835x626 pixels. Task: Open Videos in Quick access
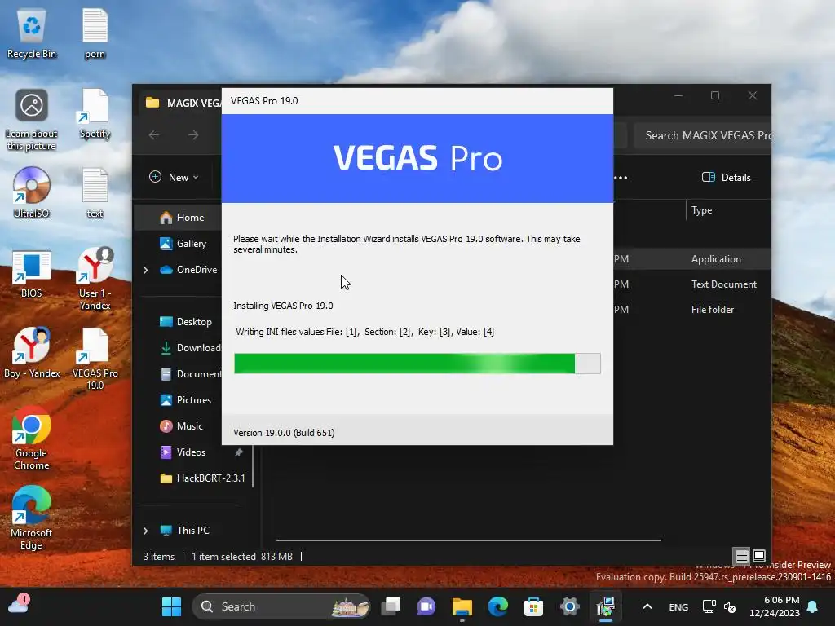click(x=183, y=452)
